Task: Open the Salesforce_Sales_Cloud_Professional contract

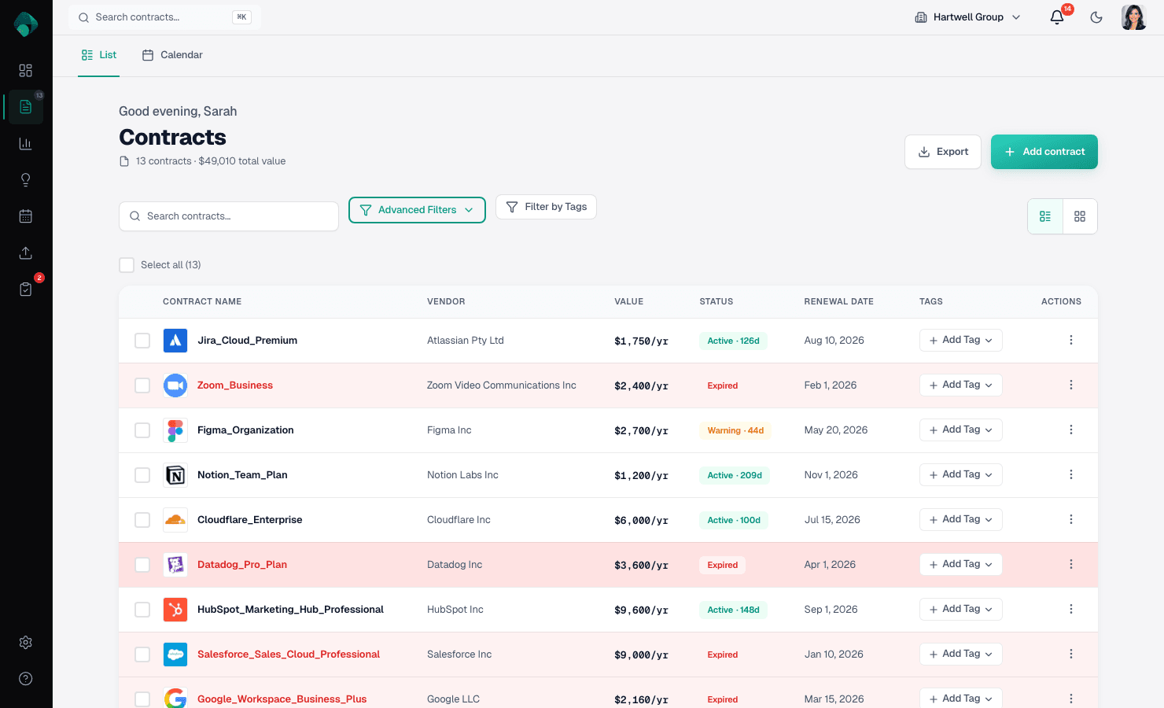Action: (289, 654)
